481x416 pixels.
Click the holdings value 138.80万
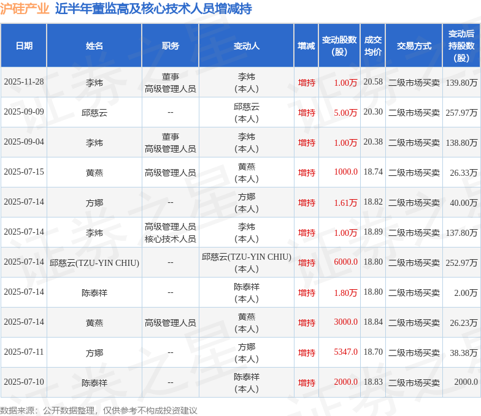[x=461, y=143]
